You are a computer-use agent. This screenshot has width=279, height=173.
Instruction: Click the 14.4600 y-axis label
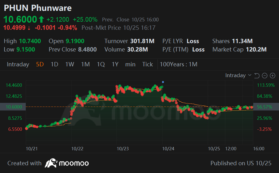coord(14,85)
